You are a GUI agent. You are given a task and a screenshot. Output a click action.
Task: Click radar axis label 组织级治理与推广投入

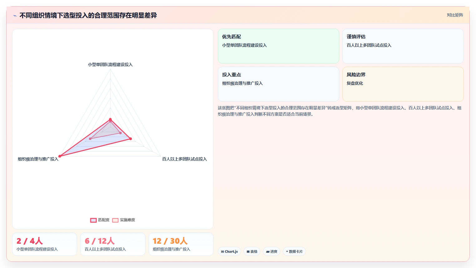tap(38, 159)
